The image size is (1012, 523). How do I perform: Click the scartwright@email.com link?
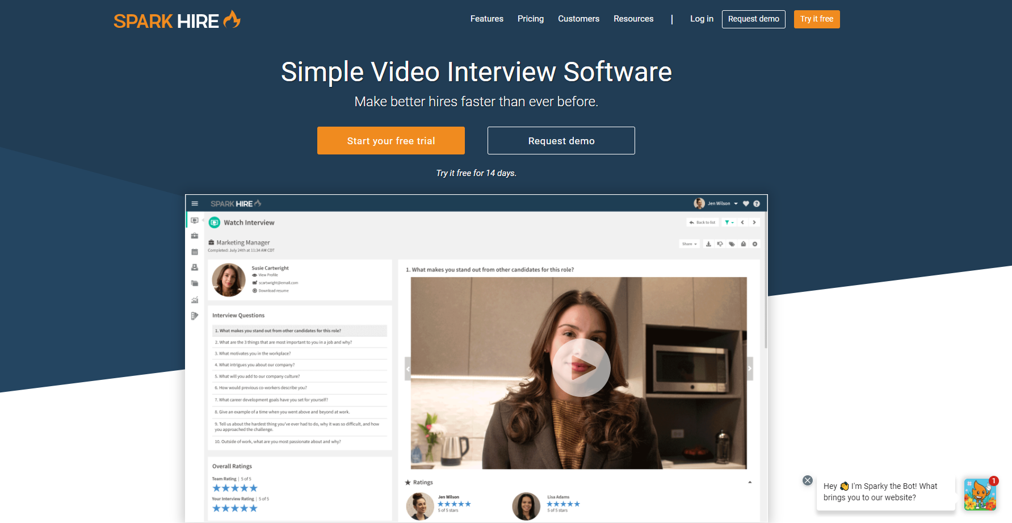(x=275, y=283)
